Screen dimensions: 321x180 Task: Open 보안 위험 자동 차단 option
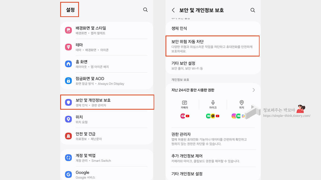pos(212,46)
